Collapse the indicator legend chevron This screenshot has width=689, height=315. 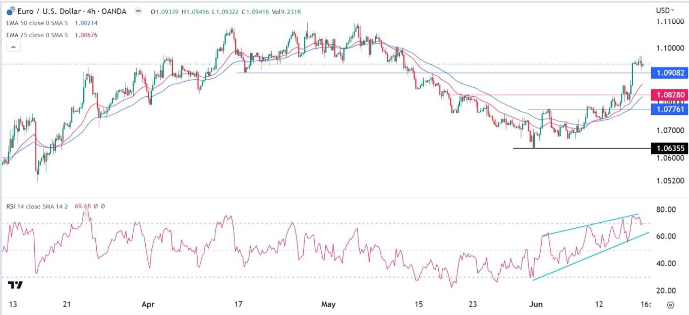tap(13, 47)
